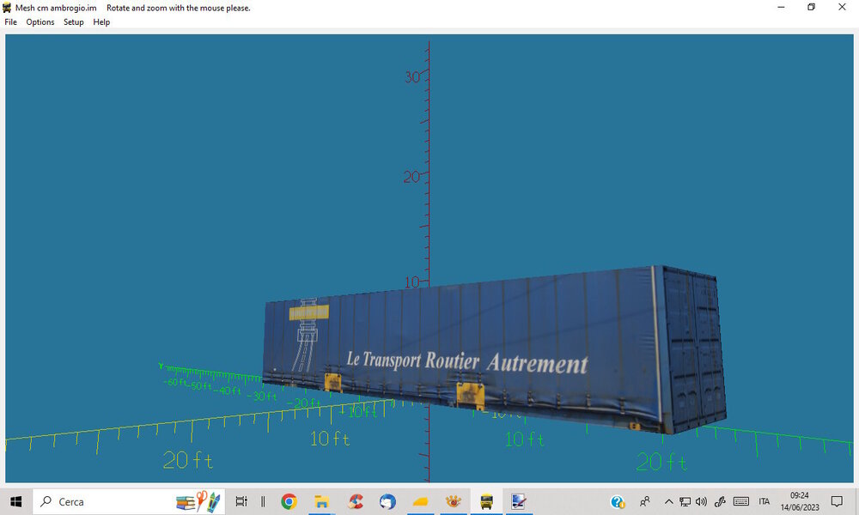Image resolution: width=859 pixels, height=515 pixels.
Task: Click the red axis label 20
Action: click(411, 178)
